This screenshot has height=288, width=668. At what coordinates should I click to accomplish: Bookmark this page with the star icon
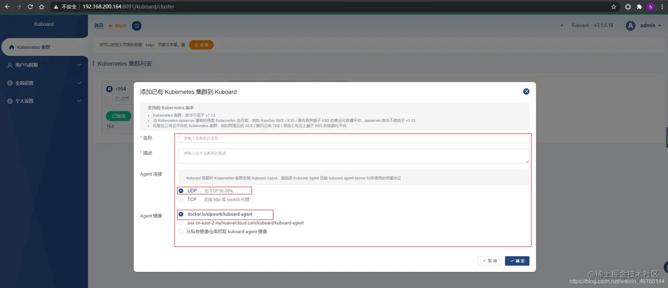614,7
